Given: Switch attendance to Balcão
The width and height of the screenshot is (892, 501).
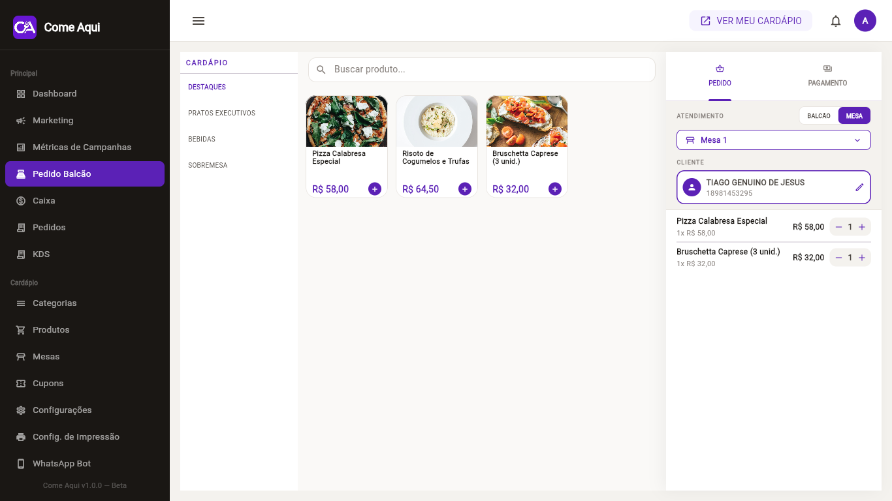Looking at the screenshot, I should (x=819, y=116).
